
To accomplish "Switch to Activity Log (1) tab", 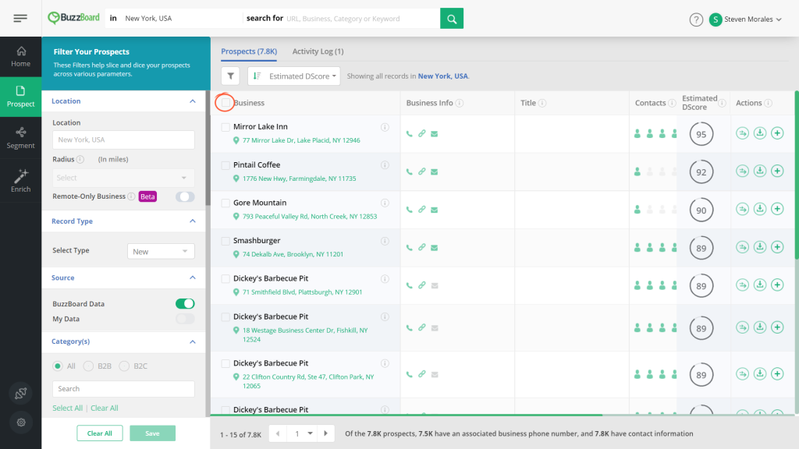I will (x=318, y=51).
